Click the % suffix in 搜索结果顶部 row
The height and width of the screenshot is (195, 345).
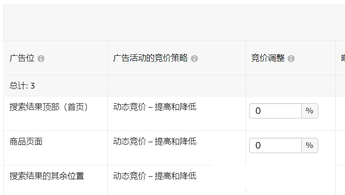click(310, 111)
